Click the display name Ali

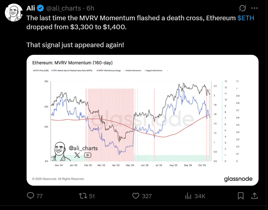tap(31, 8)
